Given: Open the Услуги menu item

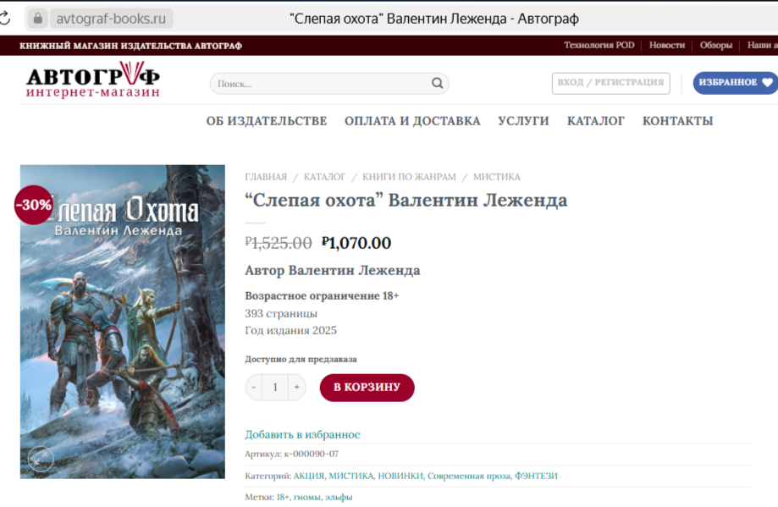Looking at the screenshot, I should [523, 121].
